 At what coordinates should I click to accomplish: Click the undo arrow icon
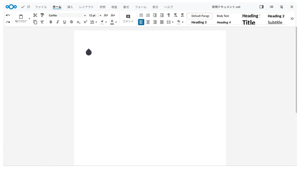click(8, 15)
